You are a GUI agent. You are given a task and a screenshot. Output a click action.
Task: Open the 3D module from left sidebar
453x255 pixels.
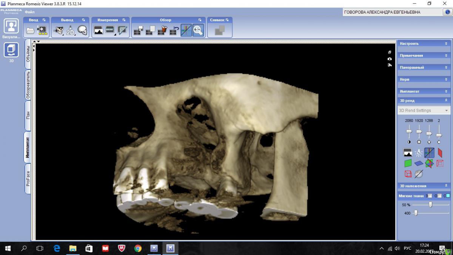click(11, 50)
